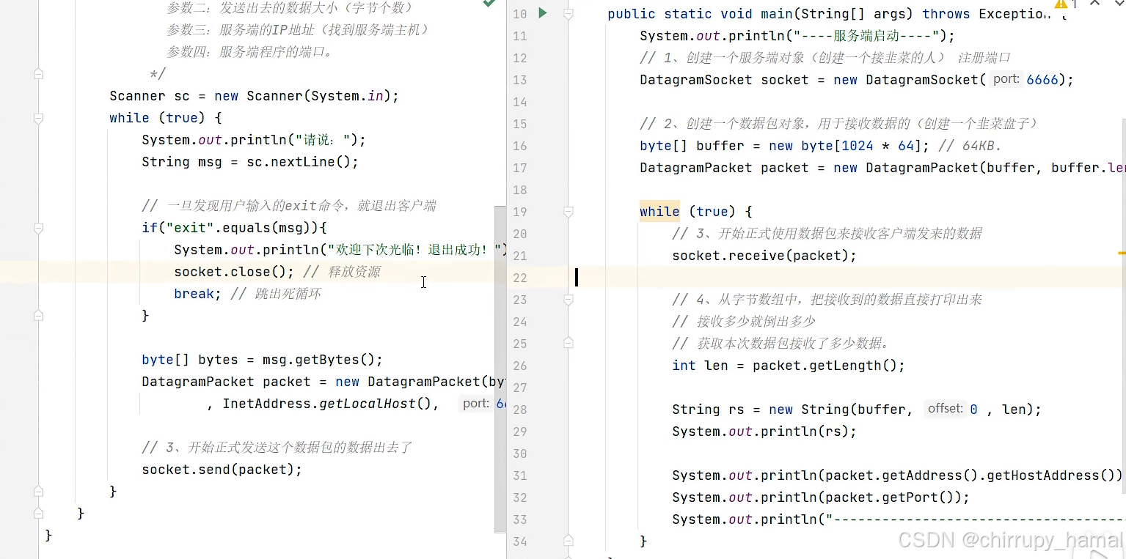Screen dimensions: 1126x559
Task: Click line number 29 in the gutter
Action: [x=519, y=432]
